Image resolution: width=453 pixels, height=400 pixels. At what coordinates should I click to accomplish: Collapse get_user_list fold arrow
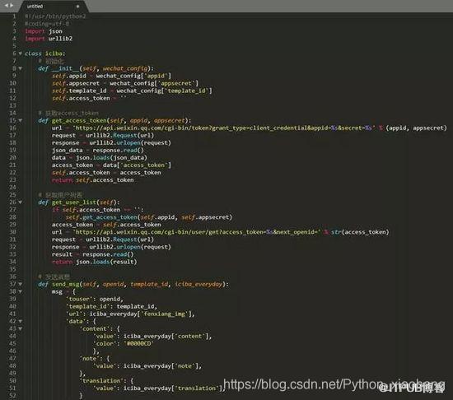21,202
